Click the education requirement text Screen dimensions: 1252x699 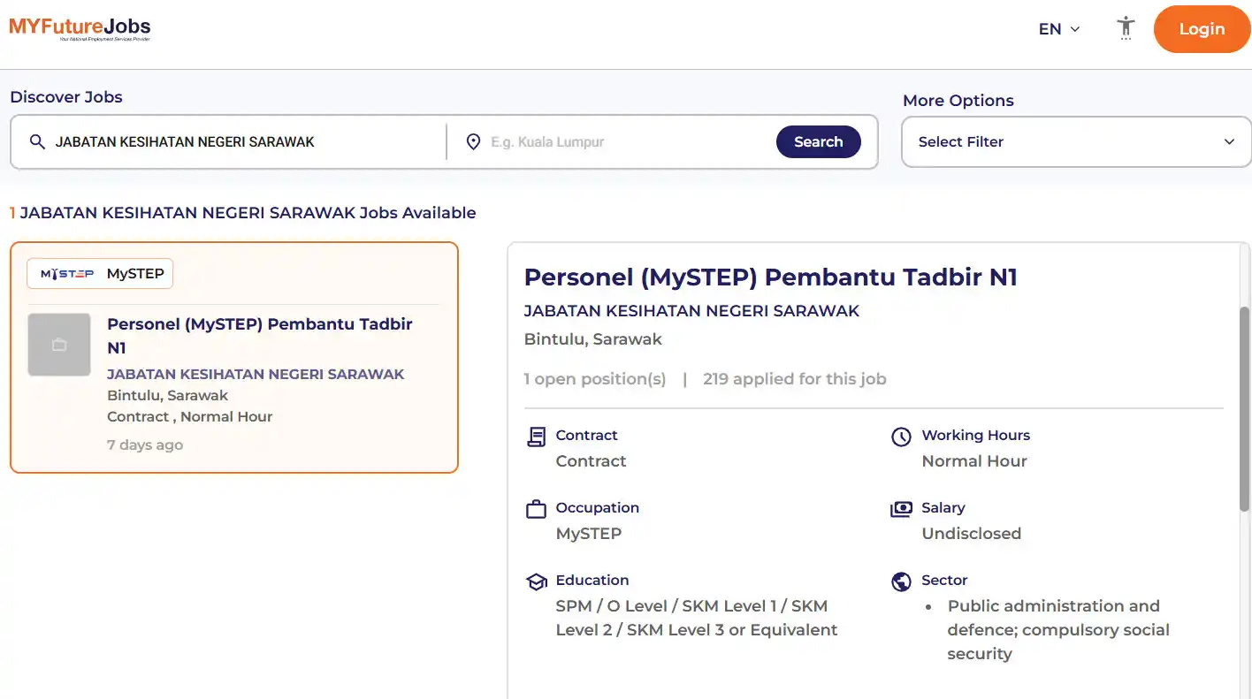(696, 618)
